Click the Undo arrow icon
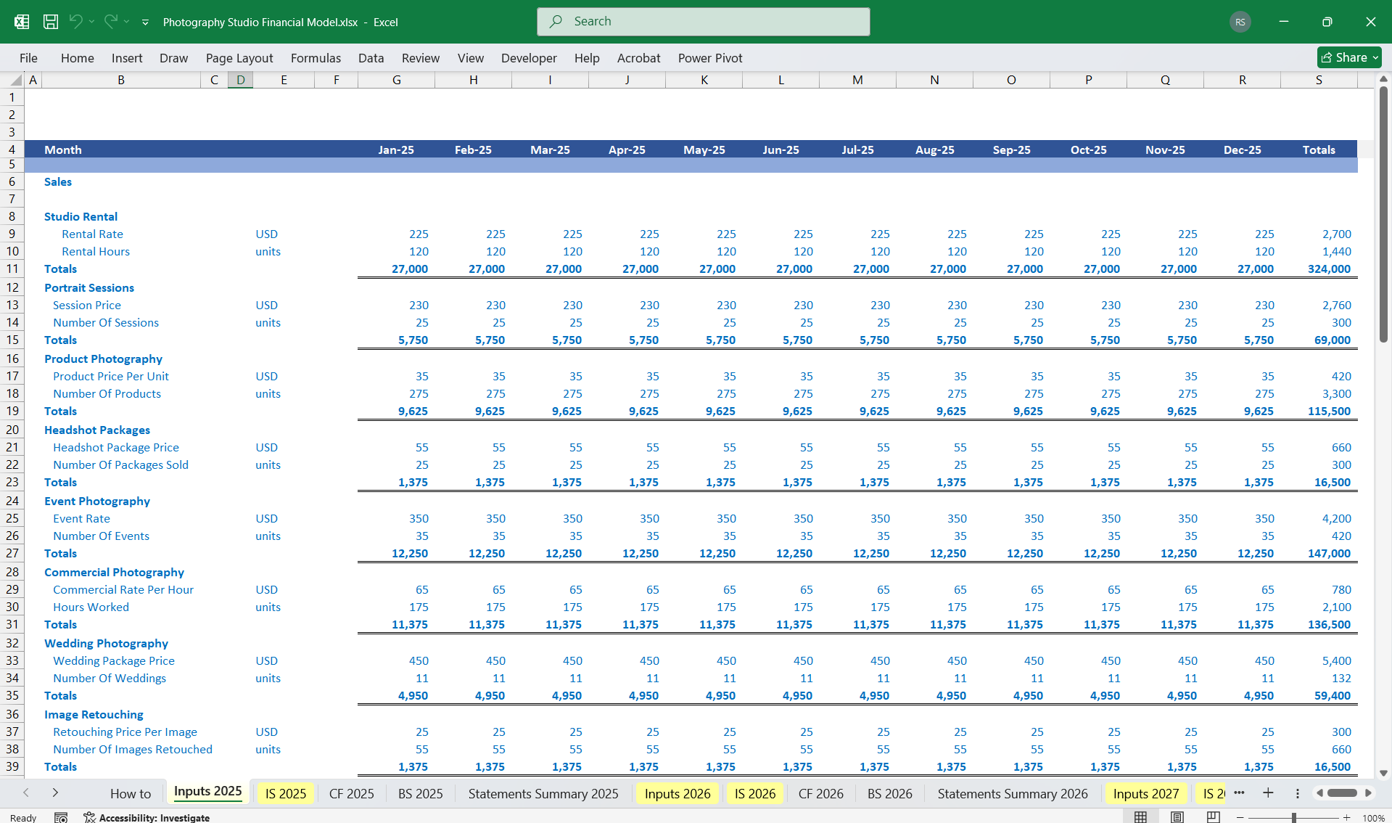 pyautogui.click(x=75, y=22)
